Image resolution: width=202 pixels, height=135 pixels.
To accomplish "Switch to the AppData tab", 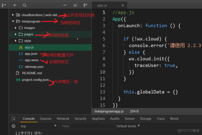I will click(98, 119).
